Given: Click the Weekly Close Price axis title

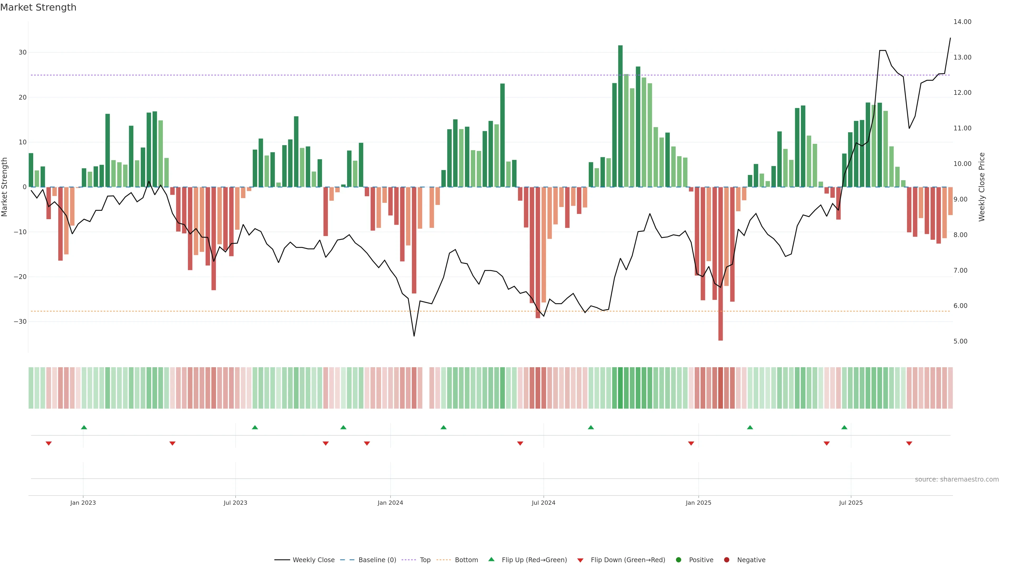Looking at the screenshot, I should point(982,187).
